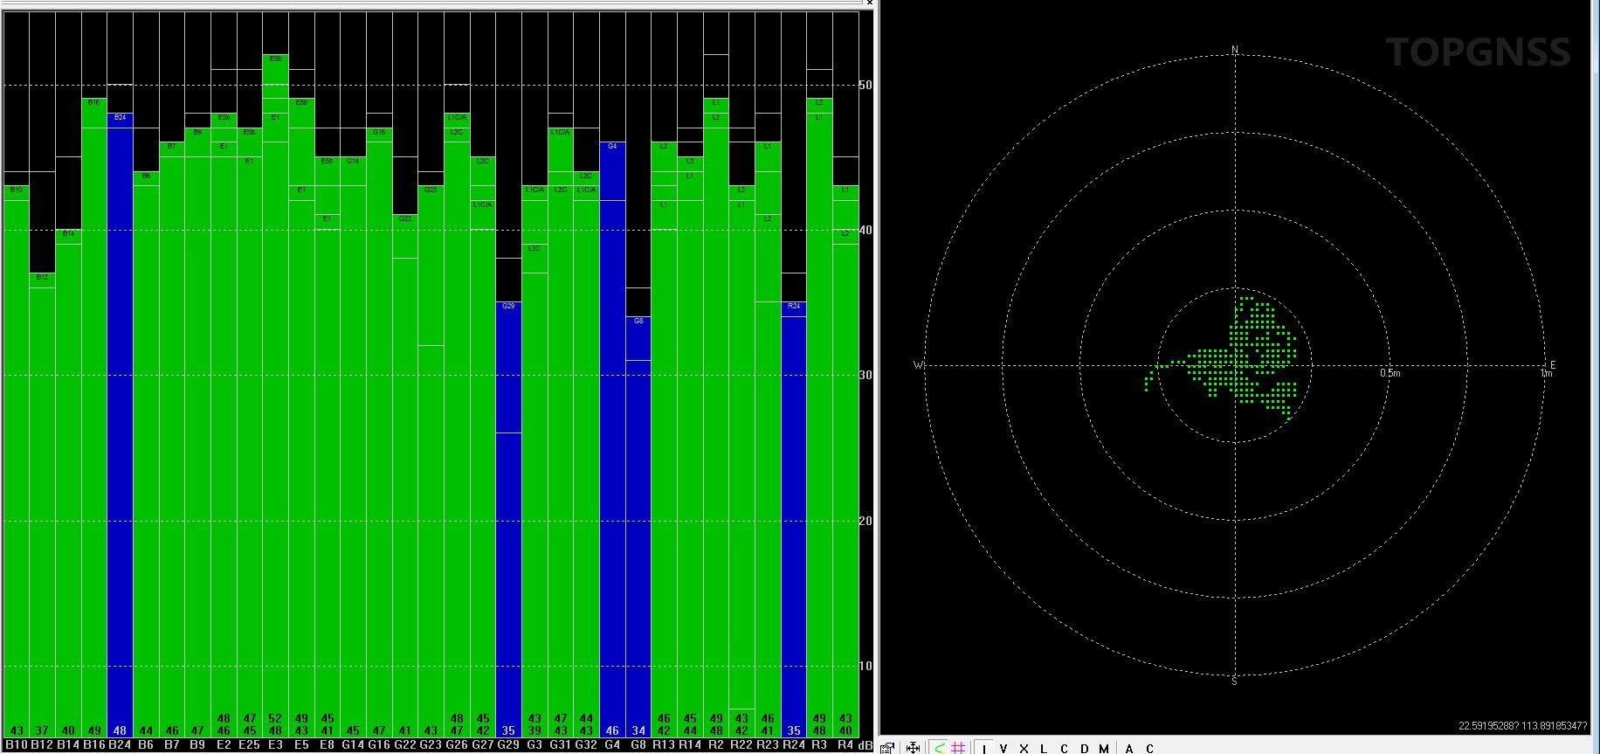The width and height of the screenshot is (1600, 754).
Task: Click the E3 satellite label on axis
Action: point(275,744)
